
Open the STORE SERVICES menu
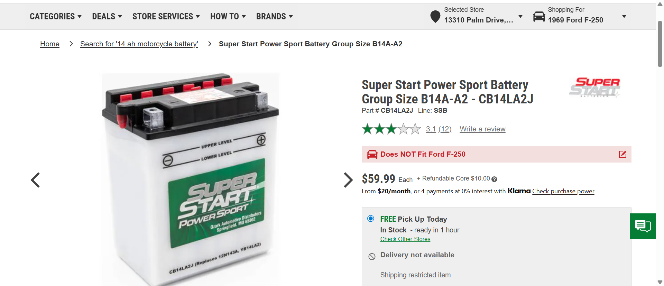pyautogui.click(x=166, y=16)
